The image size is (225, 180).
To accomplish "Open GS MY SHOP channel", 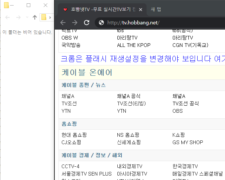I will click(x=188, y=142).
